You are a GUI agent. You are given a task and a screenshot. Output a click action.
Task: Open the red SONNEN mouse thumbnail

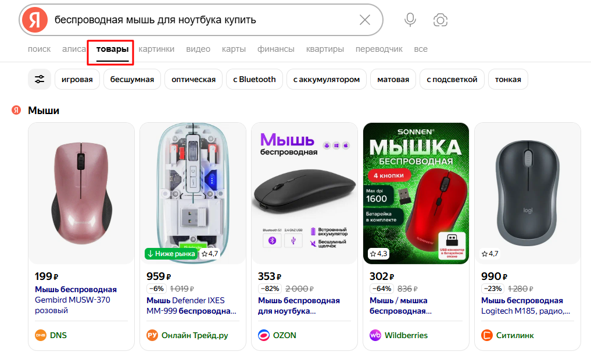(x=416, y=193)
